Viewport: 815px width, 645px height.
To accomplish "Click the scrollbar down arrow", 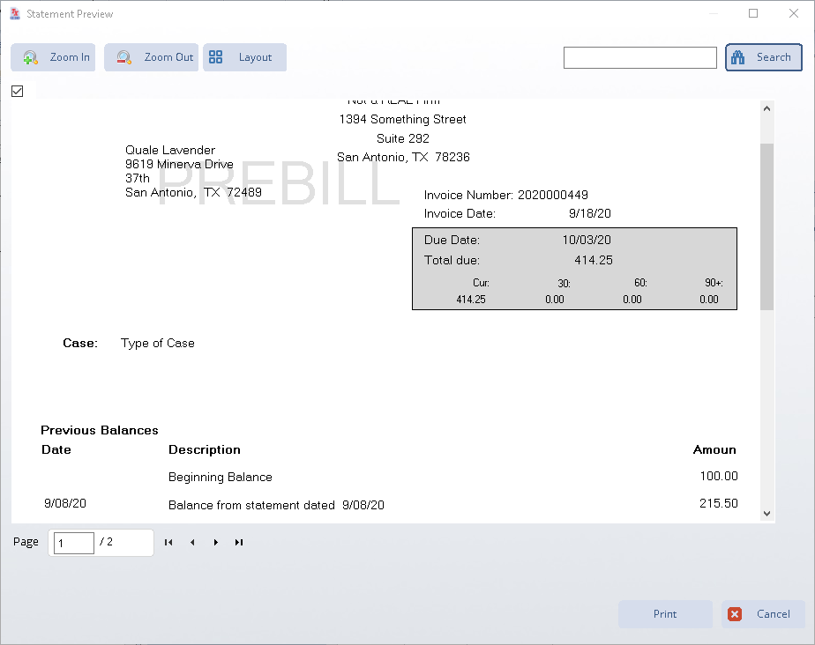I will tap(766, 512).
